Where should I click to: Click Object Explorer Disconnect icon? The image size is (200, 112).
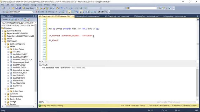tap(16, 19)
